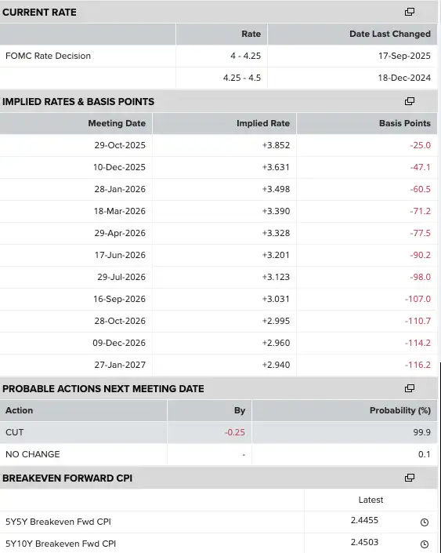The height and width of the screenshot is (553, 441).
Task: Click FOMC Rate Decision row label
Action: point(49,56)
